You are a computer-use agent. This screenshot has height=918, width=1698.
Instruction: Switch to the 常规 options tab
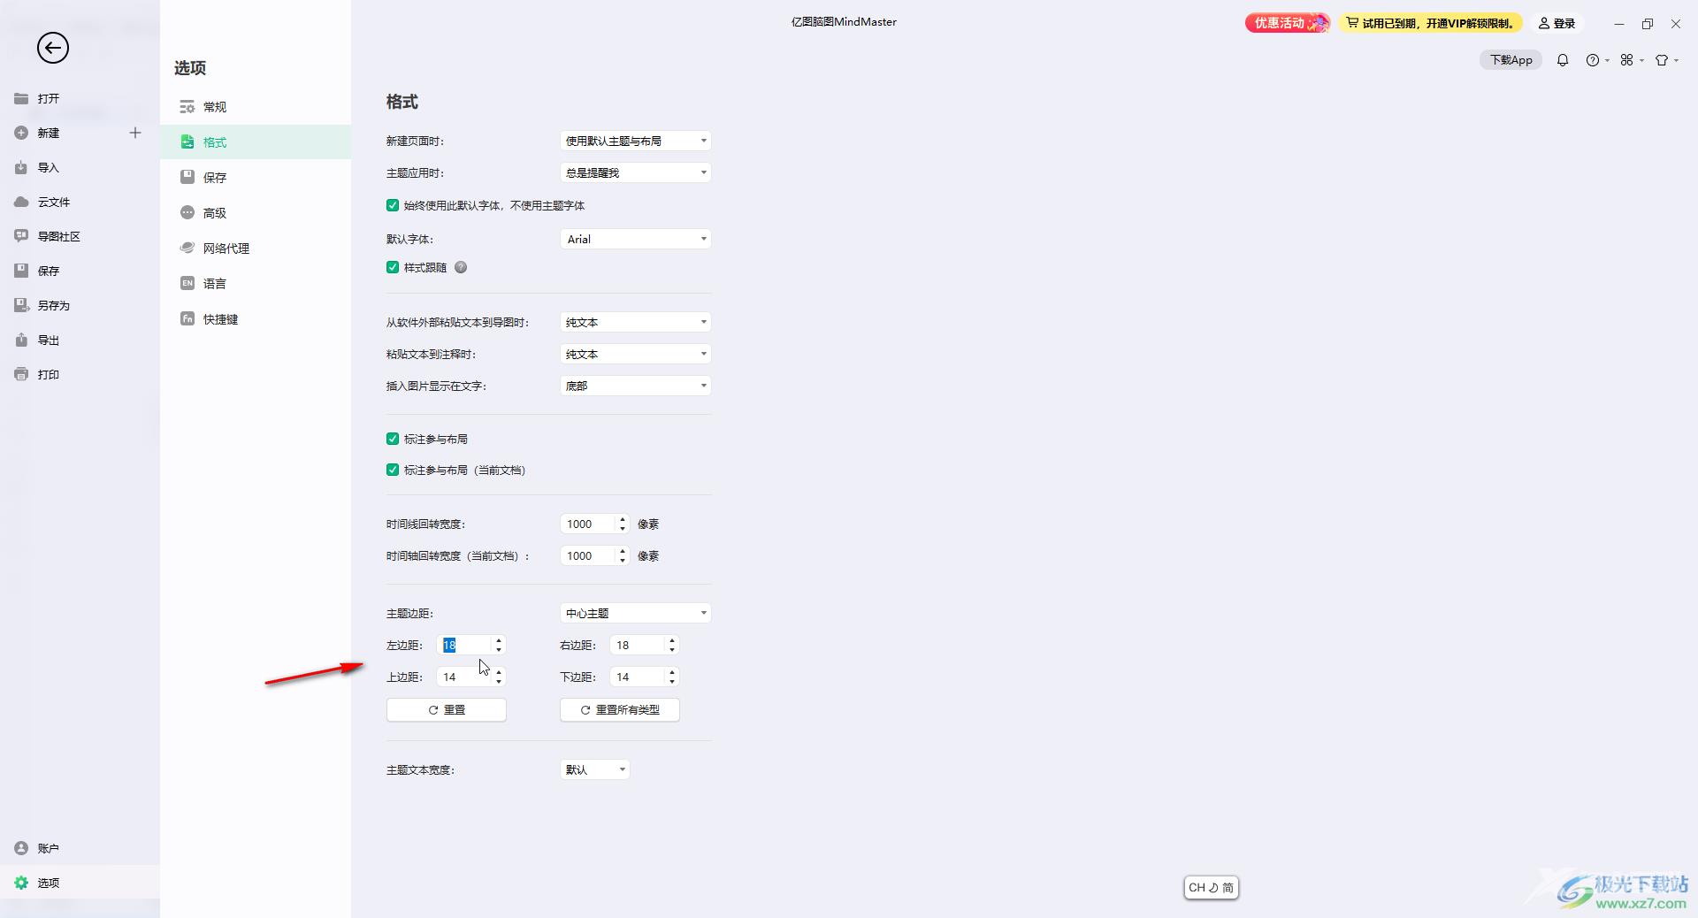pos(256,106)
